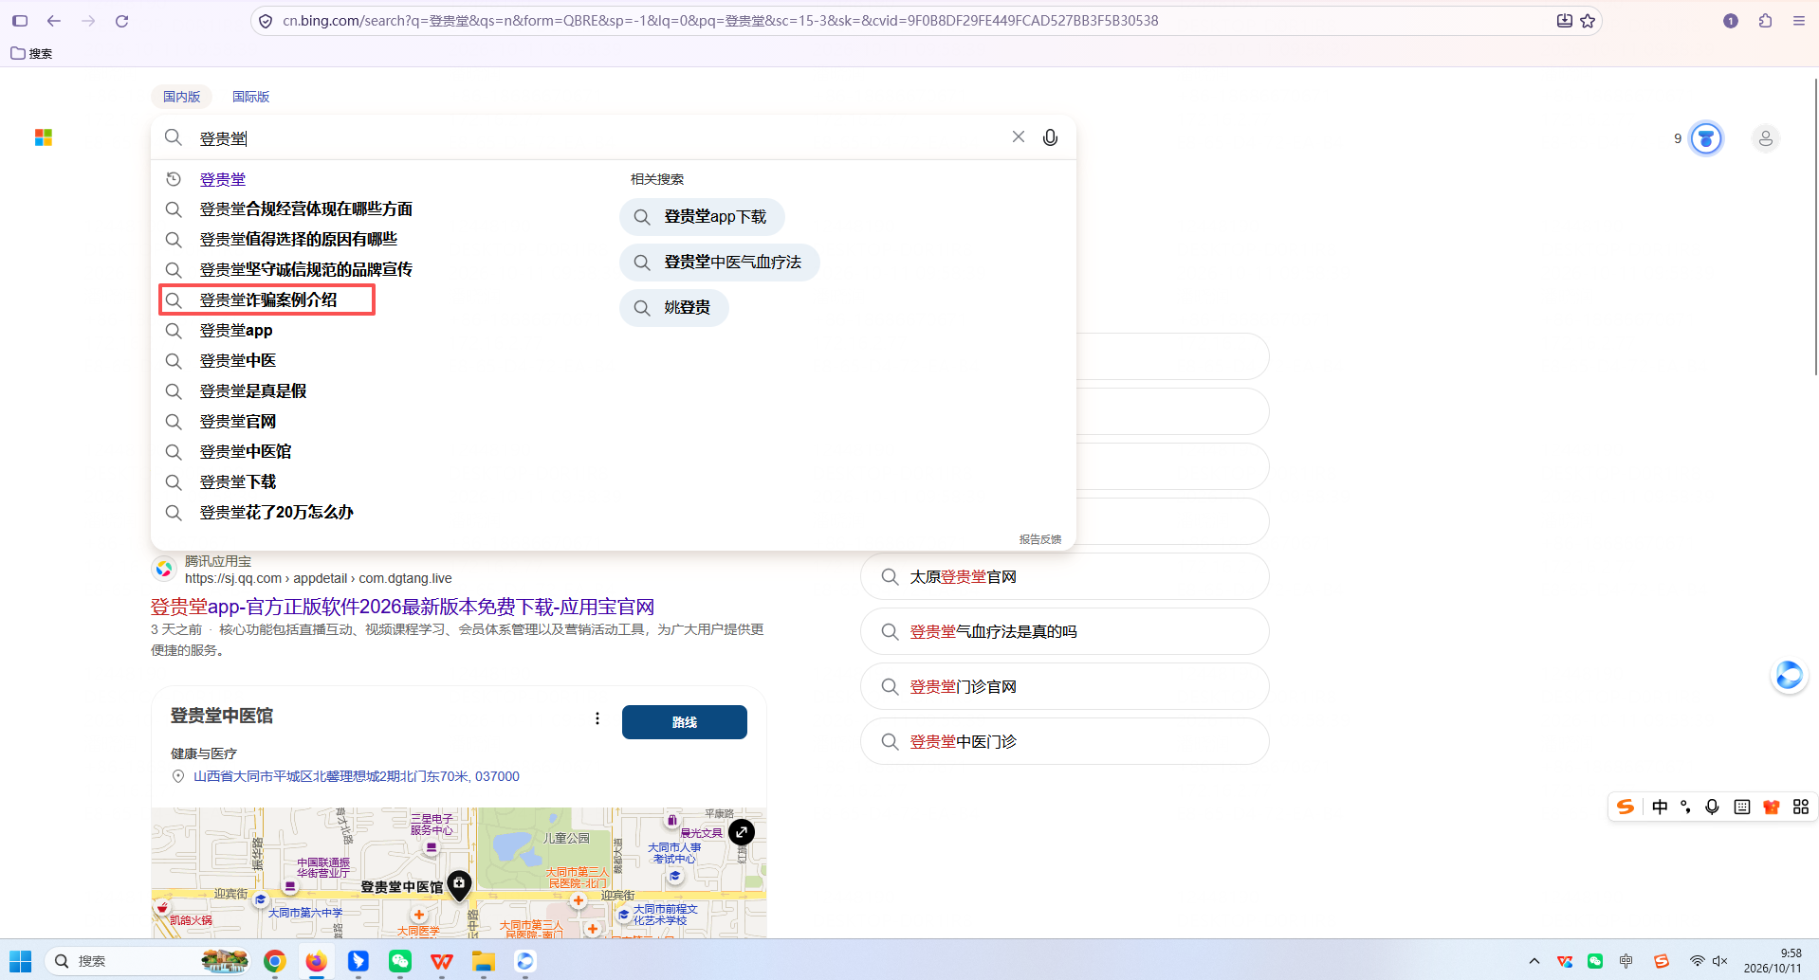The height and width of the screenshot is (980, 1819).
Task: Click related search 登贵堂app下载
Action: 702,217
